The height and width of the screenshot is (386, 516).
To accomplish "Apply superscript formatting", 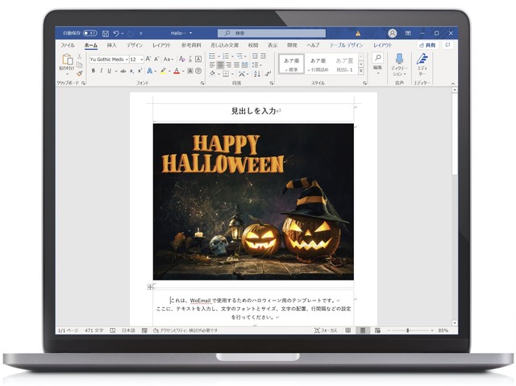I will (139, 71).
